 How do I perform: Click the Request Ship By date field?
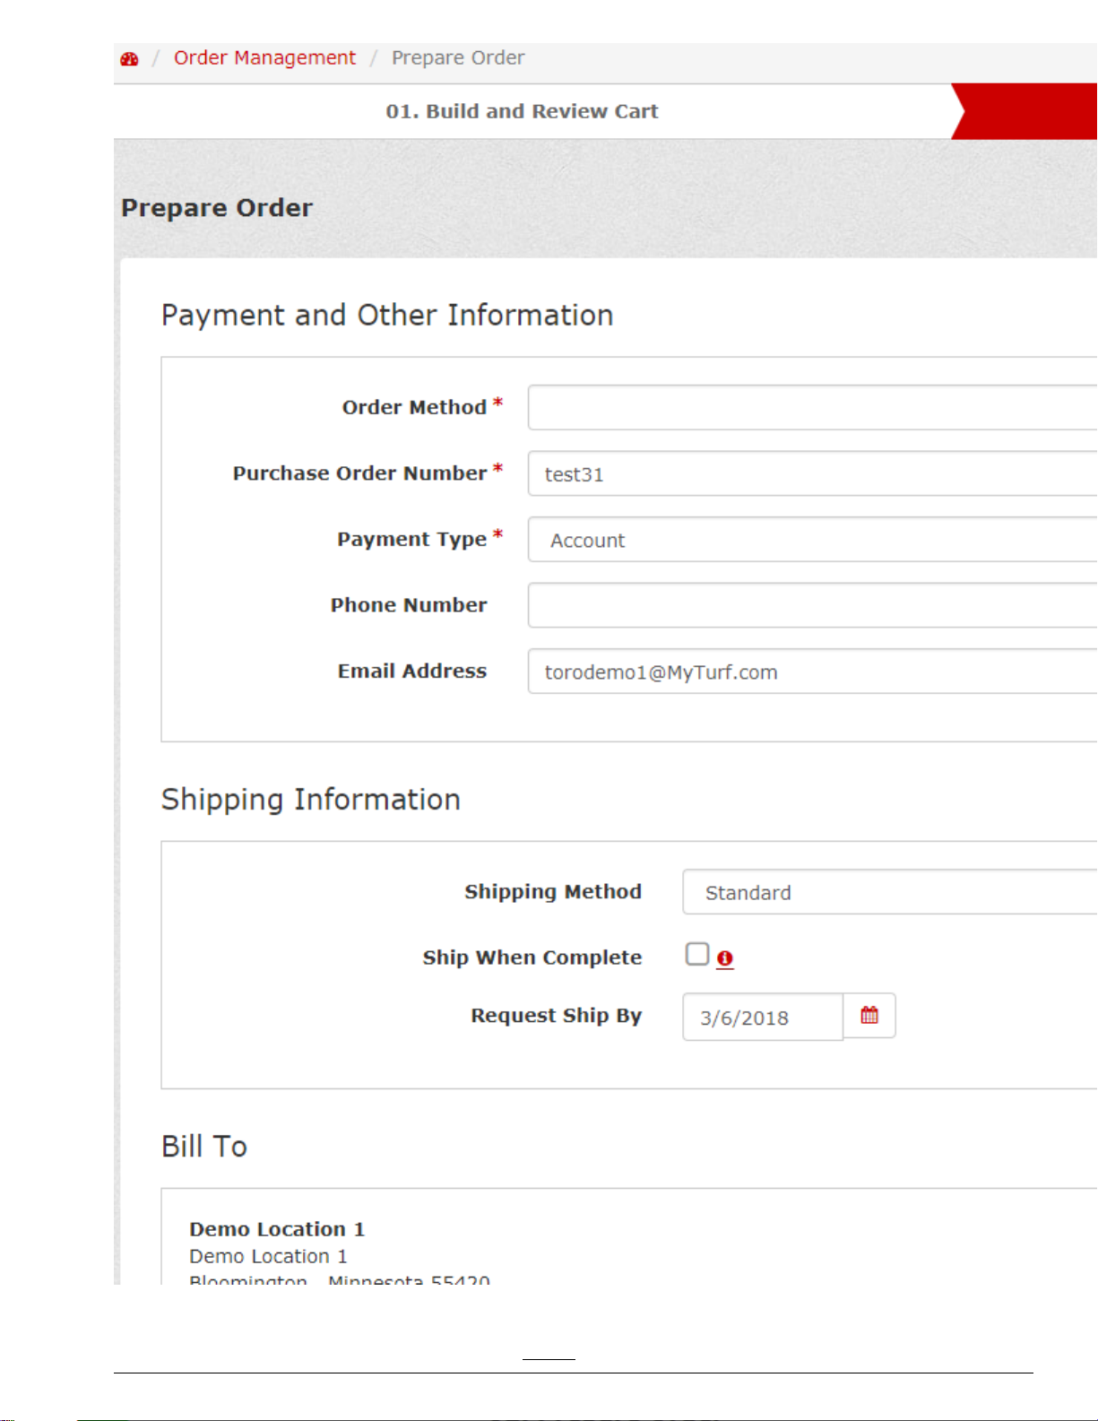tap(762, 1018)
